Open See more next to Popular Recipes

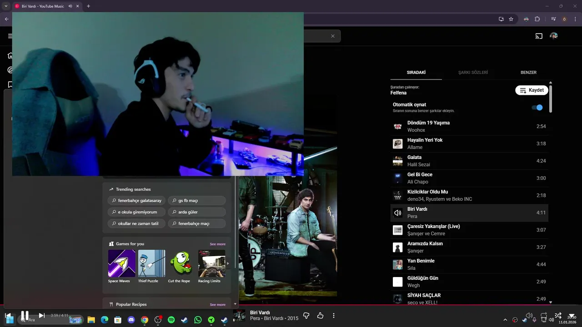[217, 305]
